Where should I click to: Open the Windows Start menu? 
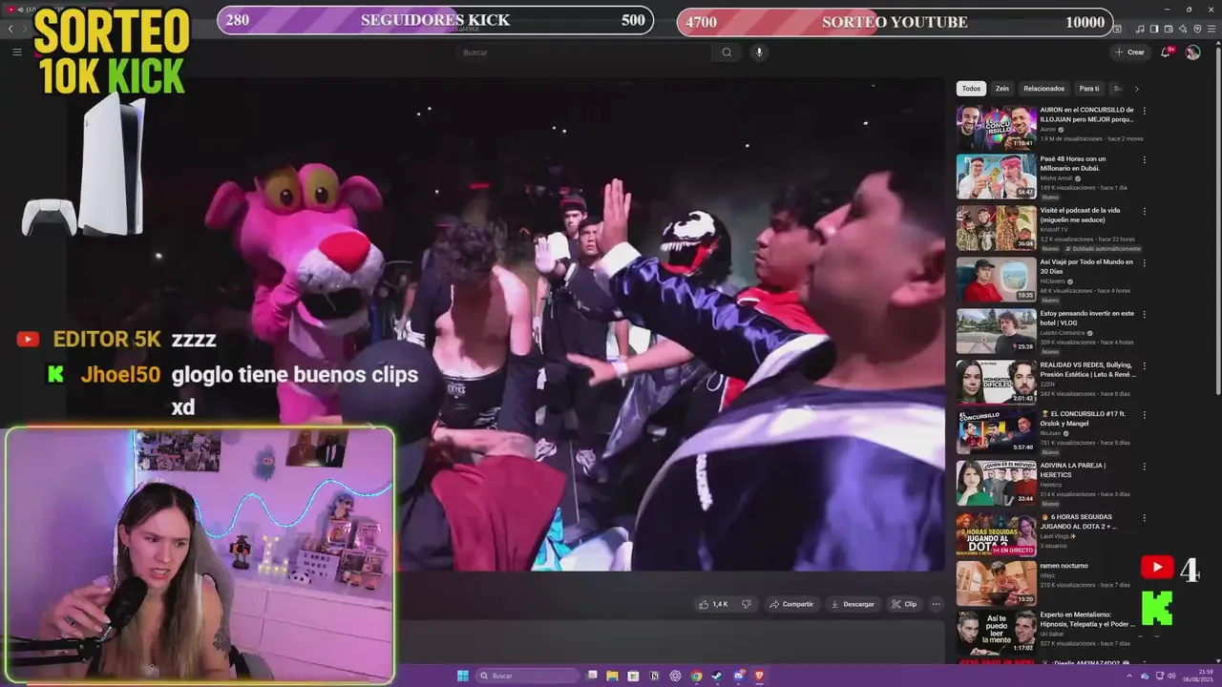(463, 676)
